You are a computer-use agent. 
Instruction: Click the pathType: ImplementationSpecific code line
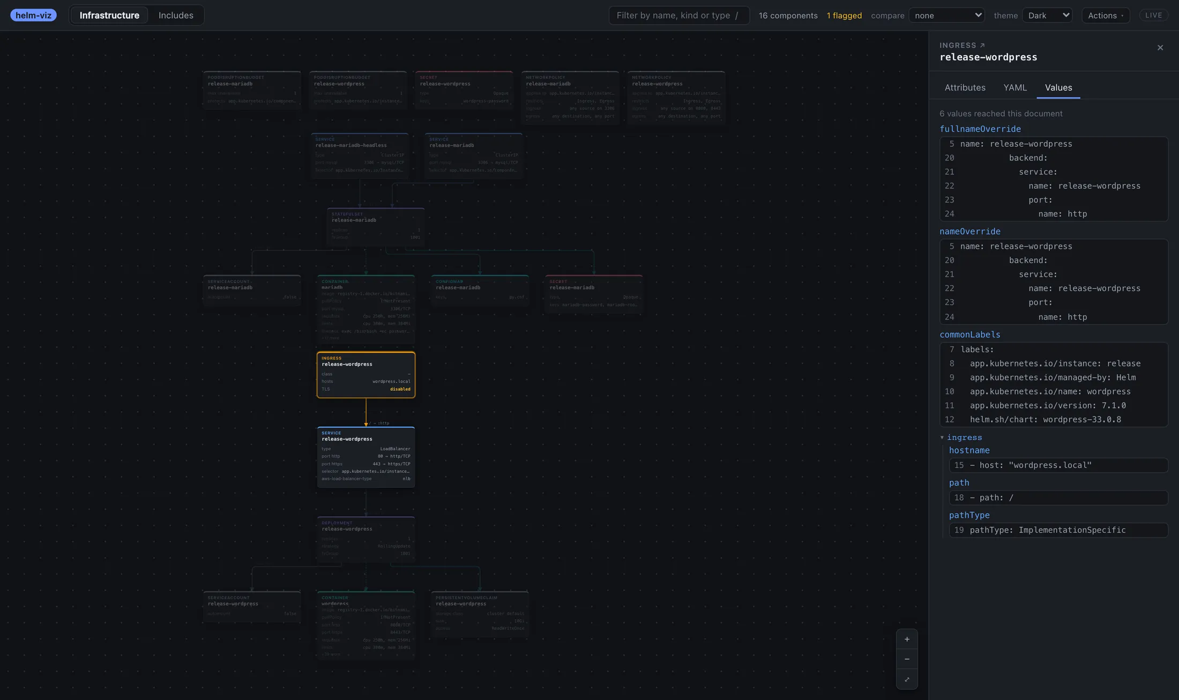coord(1058,530)
